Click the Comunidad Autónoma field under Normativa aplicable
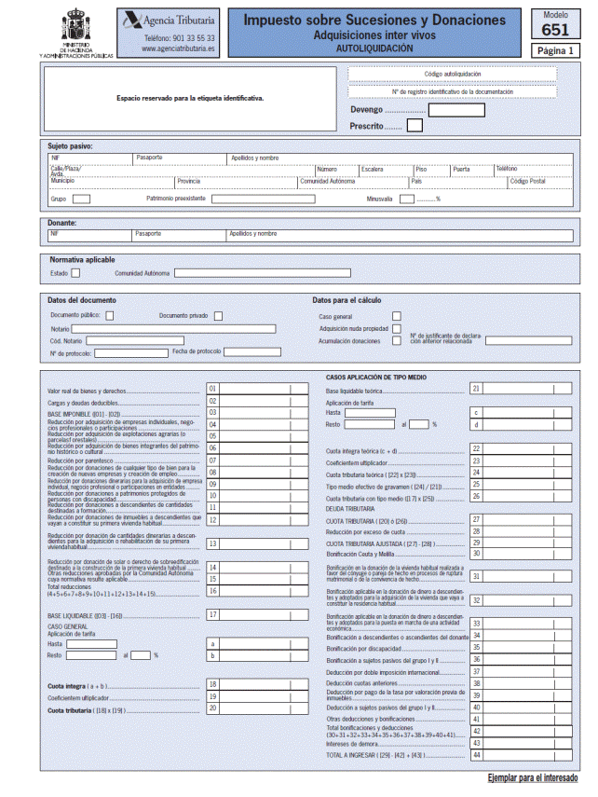This screenshot has height=797, width=598. tap(262, 273)
